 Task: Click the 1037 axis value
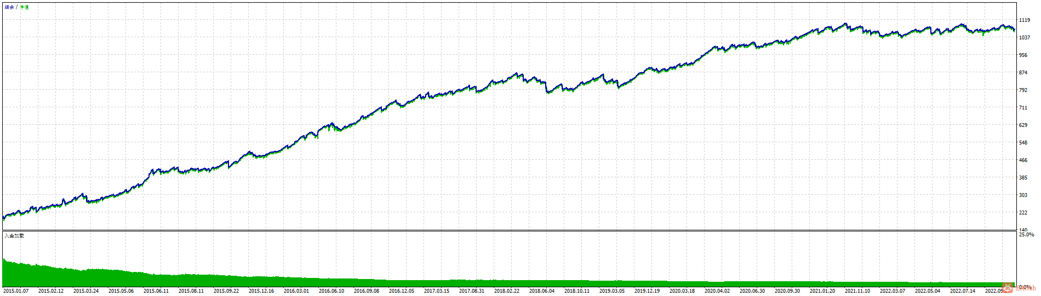(1025, 38)
